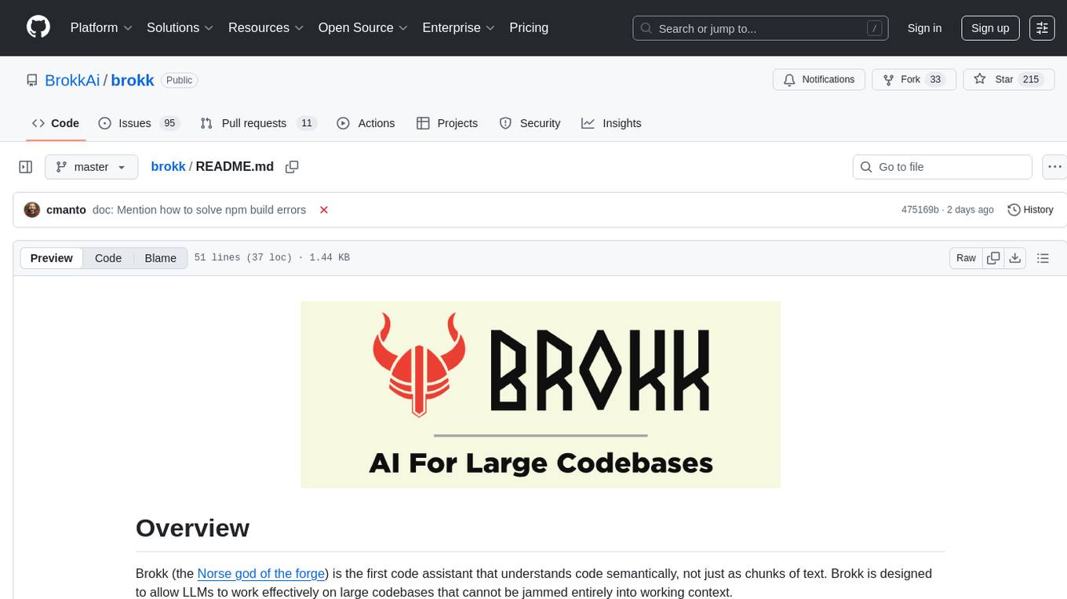The height and width of the screenshot is (599, 1067).
Task: Switch to the Actions tab
Action: 366,123
